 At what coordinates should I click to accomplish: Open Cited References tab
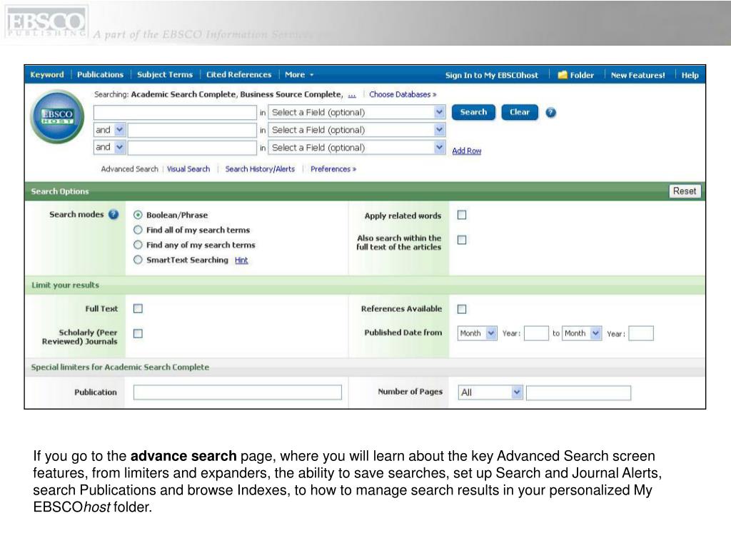pos(238,74)
